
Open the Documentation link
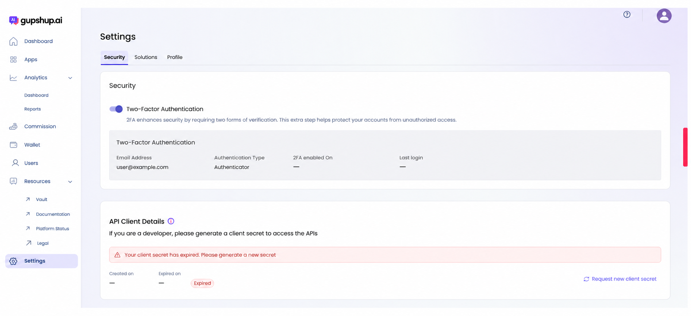click(x=53, y=214)
